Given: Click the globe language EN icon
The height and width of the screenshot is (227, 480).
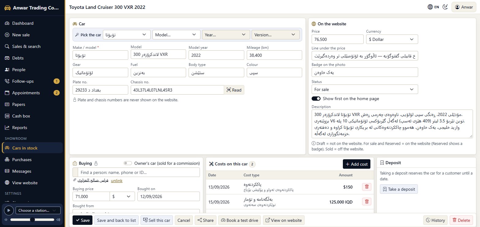Looking at the screenshot, I should [x=433, y=7].
